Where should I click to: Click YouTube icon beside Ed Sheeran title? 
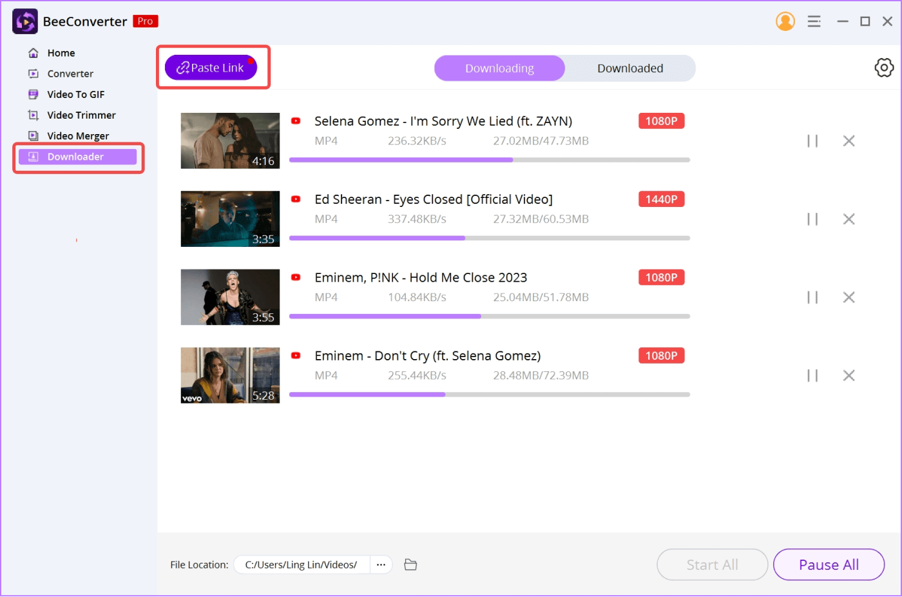[x=296, y=199]
